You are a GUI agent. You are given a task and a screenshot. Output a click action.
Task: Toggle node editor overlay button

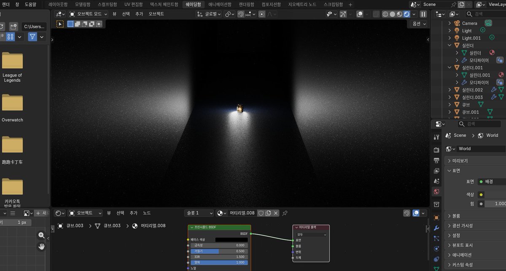click(x=416, y=213)
